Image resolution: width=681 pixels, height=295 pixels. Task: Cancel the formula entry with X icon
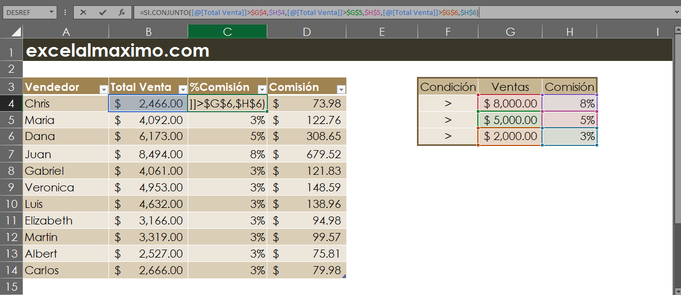83,12
